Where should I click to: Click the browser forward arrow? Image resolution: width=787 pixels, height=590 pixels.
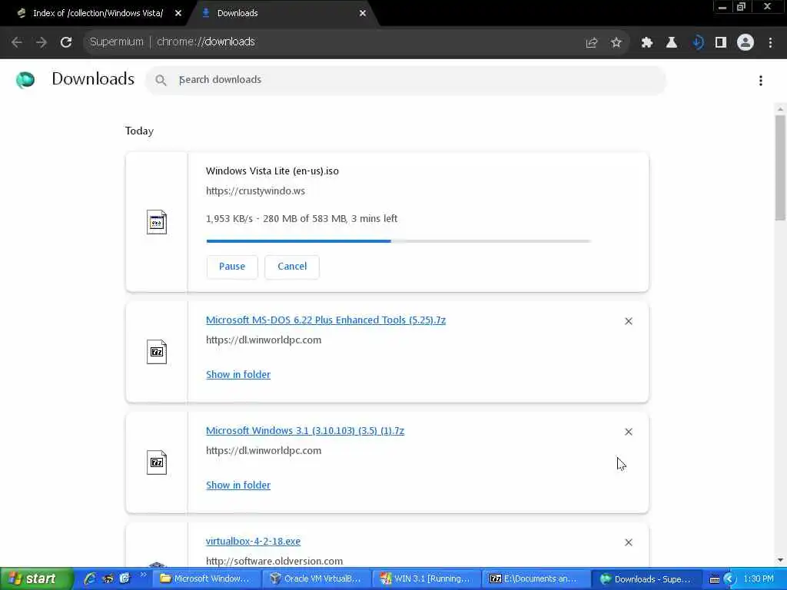coord(42,42)
